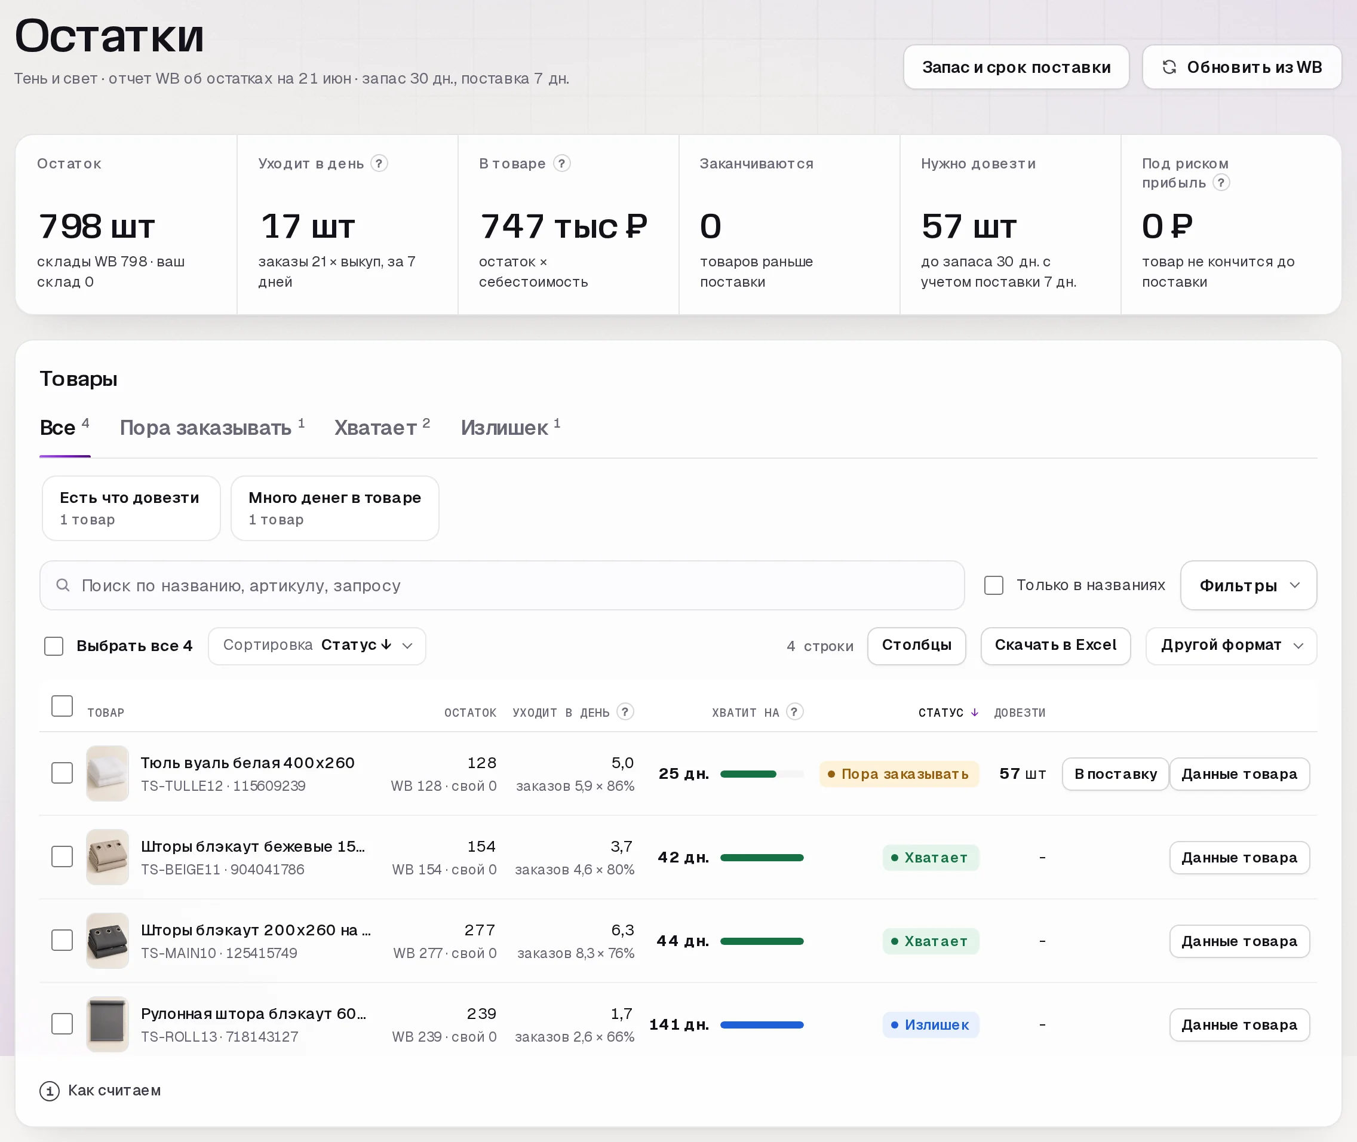Click Скачать в Excel button
Viewport: 1357px width, 1142px height.
coord(1055,646)
